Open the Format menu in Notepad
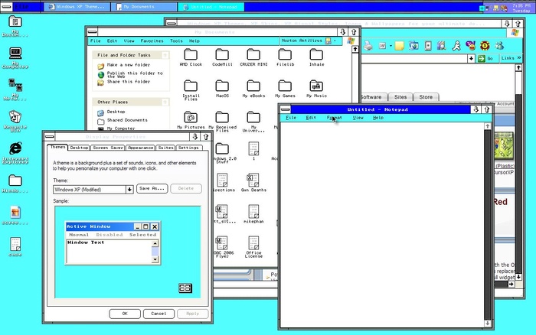 [335, 118]
